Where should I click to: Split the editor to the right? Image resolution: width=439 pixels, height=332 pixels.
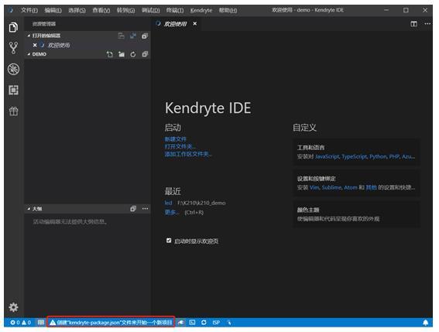pyautogui.click(x=413, y=24)
